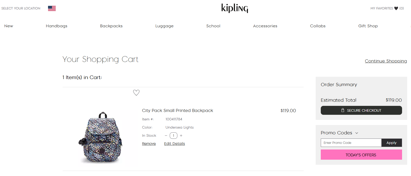
Task: Open the Backpacks menu
Action: (111, 26)
